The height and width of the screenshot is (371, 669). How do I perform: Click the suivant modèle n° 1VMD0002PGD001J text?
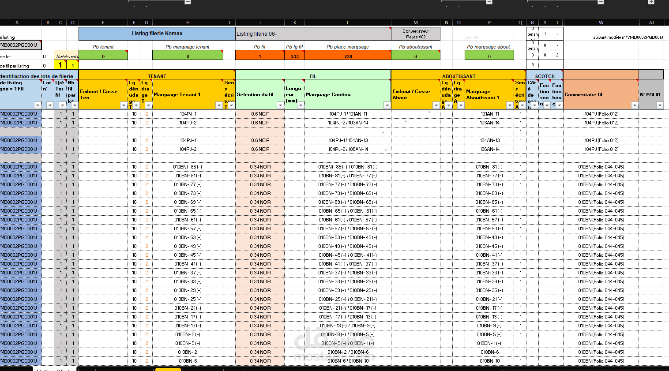[628, 37]
